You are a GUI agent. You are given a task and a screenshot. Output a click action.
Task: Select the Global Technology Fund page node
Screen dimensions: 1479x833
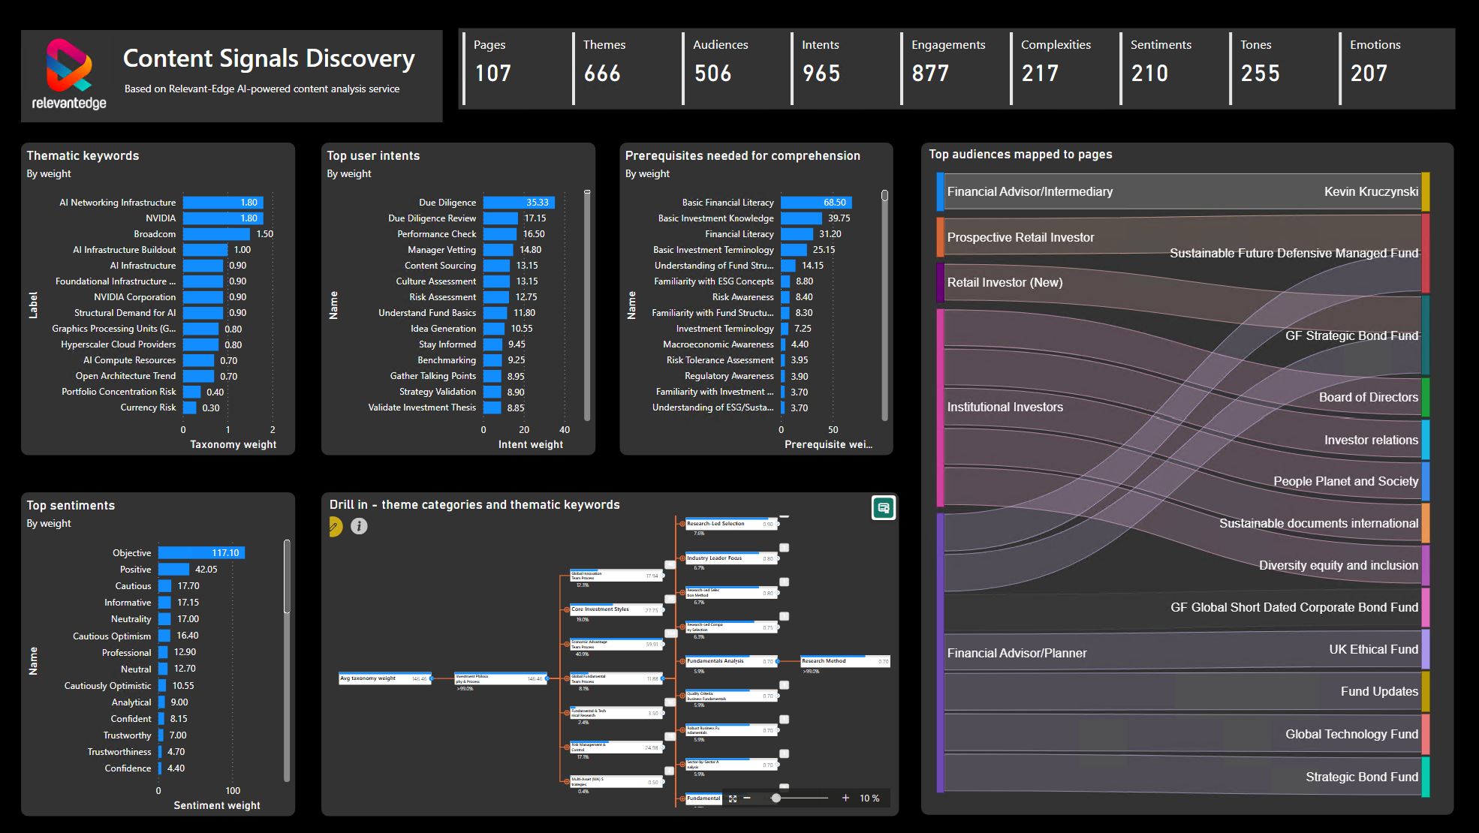click(1425, 734)
